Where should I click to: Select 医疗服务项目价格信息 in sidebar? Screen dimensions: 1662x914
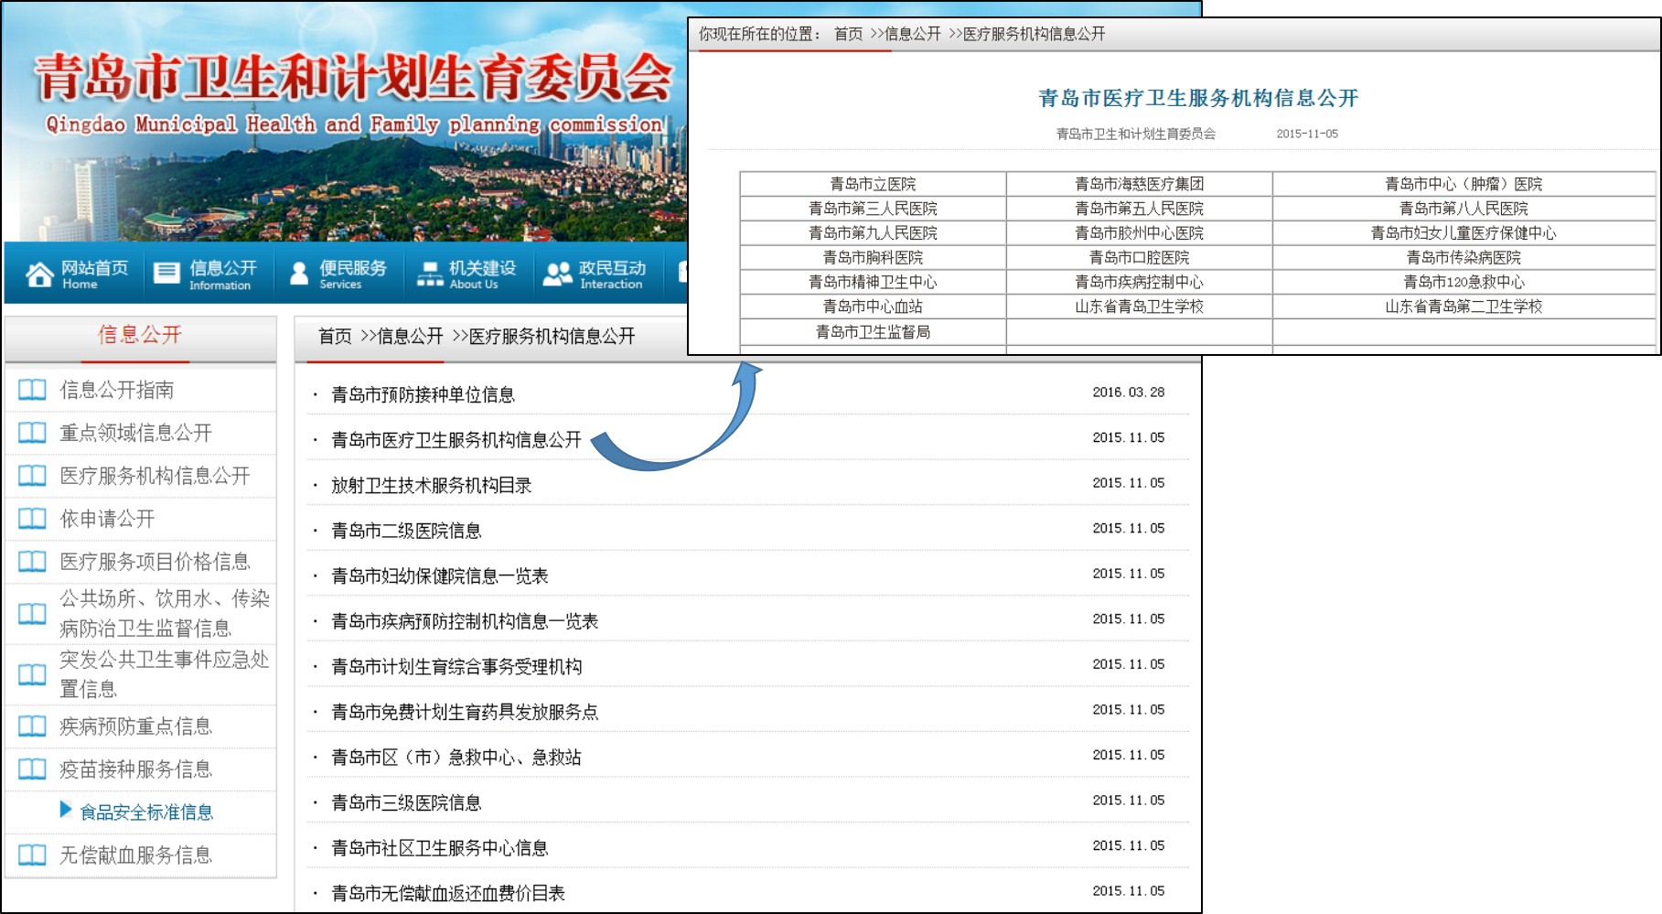coord(155,563)
